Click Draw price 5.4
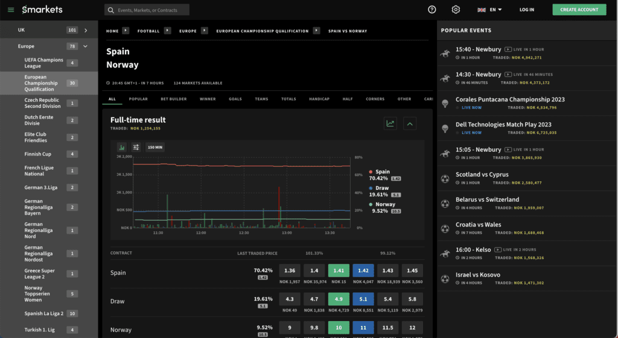The height and width of the screenshot is (338, 618). (388, 299)
